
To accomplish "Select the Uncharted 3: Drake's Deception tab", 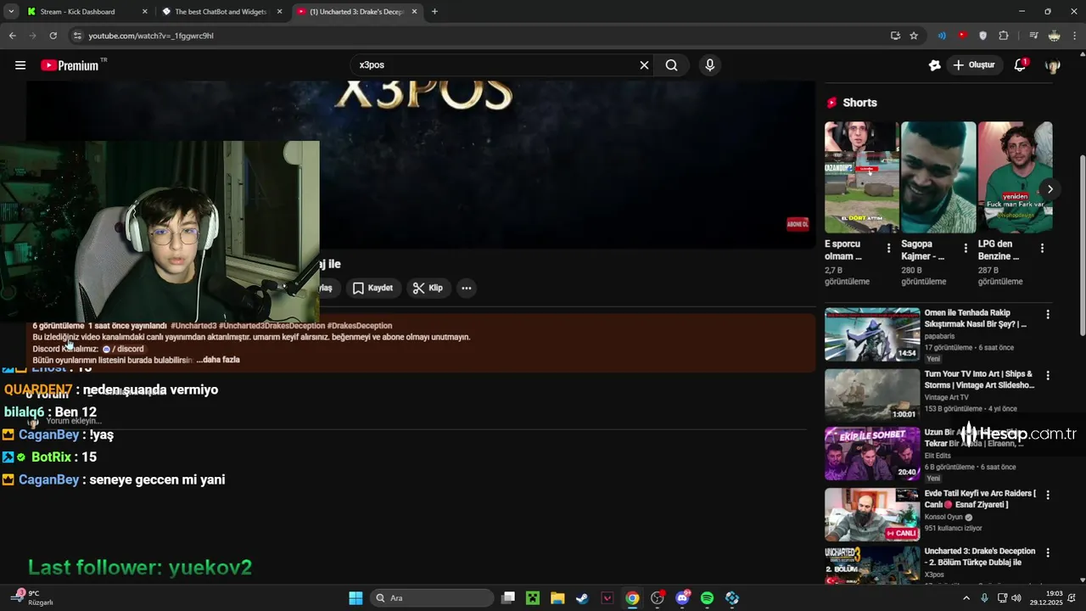I will (356, 12).
